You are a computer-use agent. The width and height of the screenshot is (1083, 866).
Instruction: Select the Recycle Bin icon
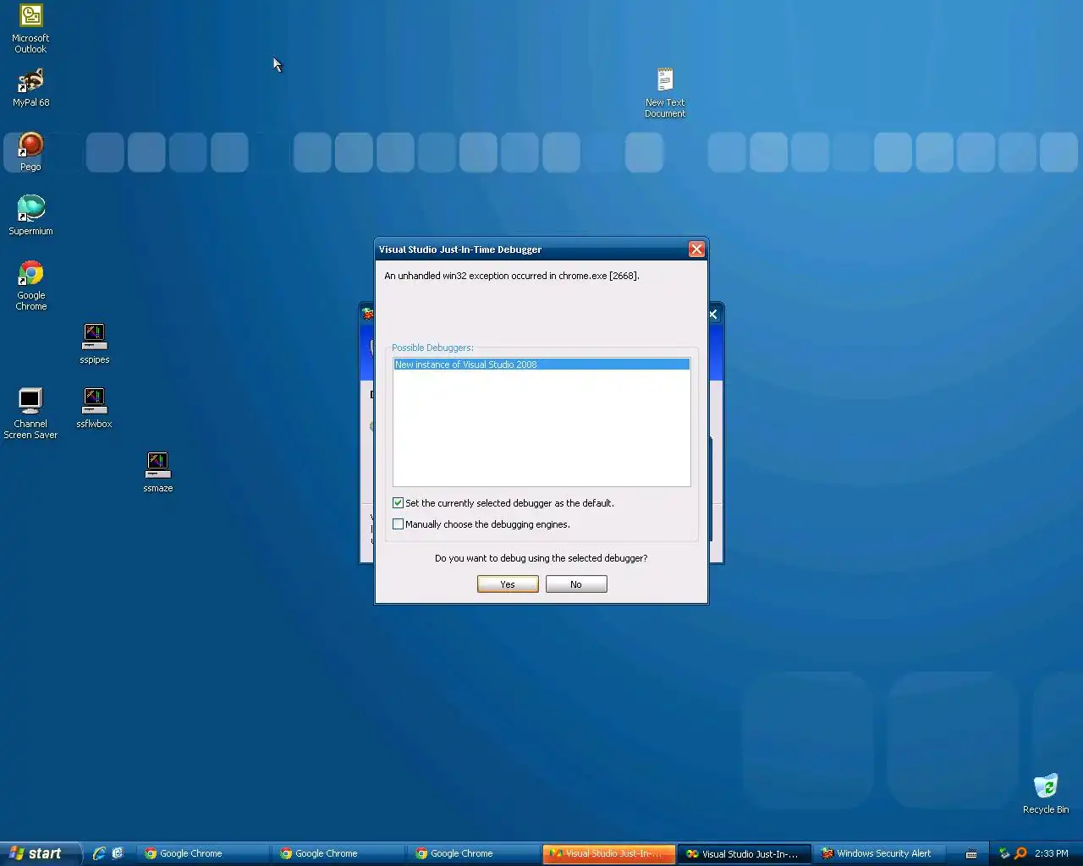click(x=1046, y=794)
